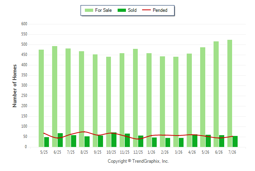
Task: Select the Pended legend label
Action: (x=160, y=10)
